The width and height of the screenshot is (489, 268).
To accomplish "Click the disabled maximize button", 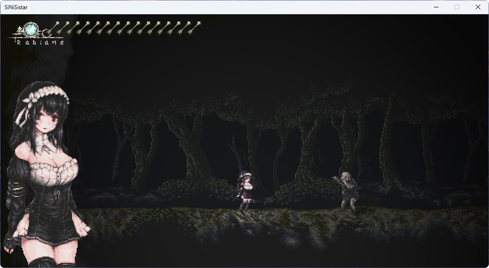I will point(457,7).
